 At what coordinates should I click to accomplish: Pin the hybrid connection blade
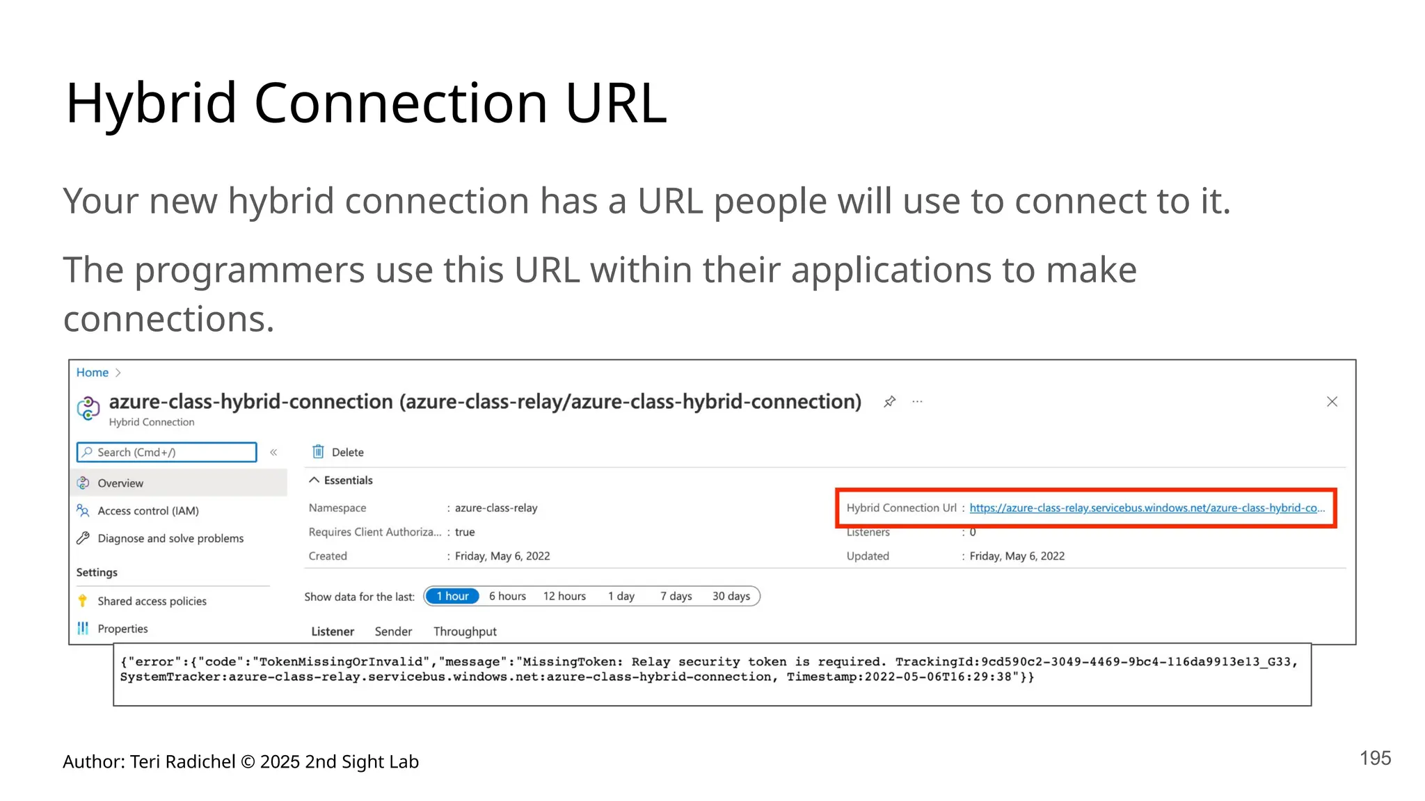(x=889, y=402)
